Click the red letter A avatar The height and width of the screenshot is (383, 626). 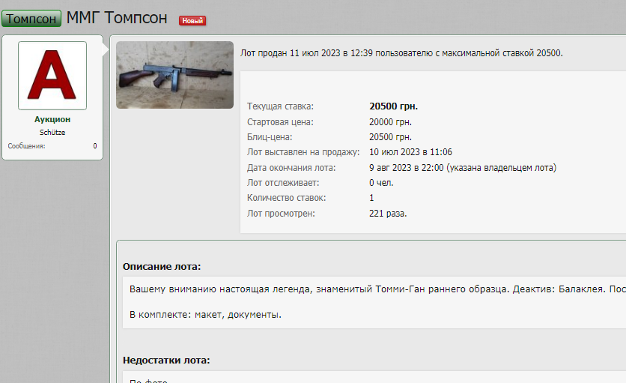[52, 76]
